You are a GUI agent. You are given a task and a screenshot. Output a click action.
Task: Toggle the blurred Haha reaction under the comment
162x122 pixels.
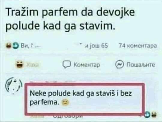click(37, 117)
